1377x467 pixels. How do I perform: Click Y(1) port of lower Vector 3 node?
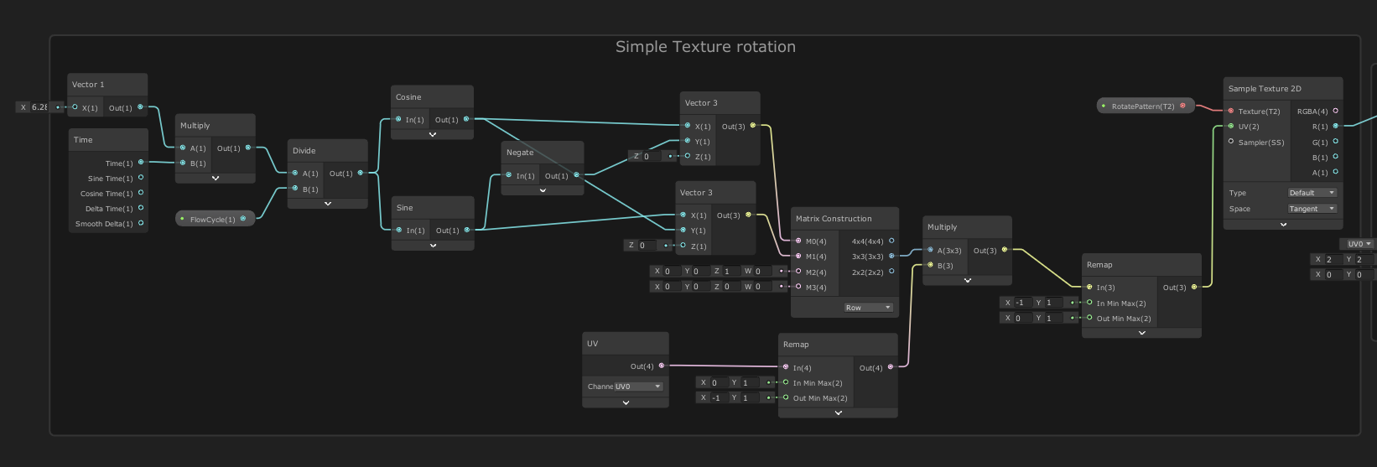[683, 230]
